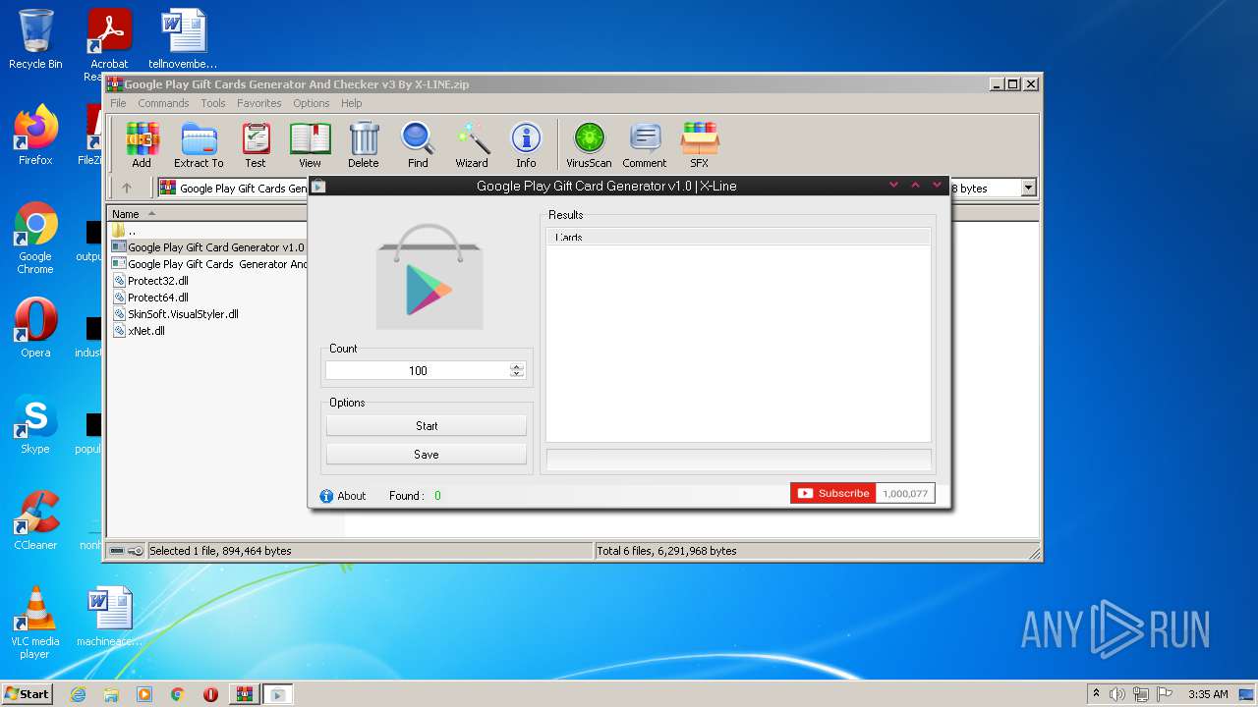Click the Add toolbar icon in WinRAR
Screen dimensions: 1258x707
(142, 145)
